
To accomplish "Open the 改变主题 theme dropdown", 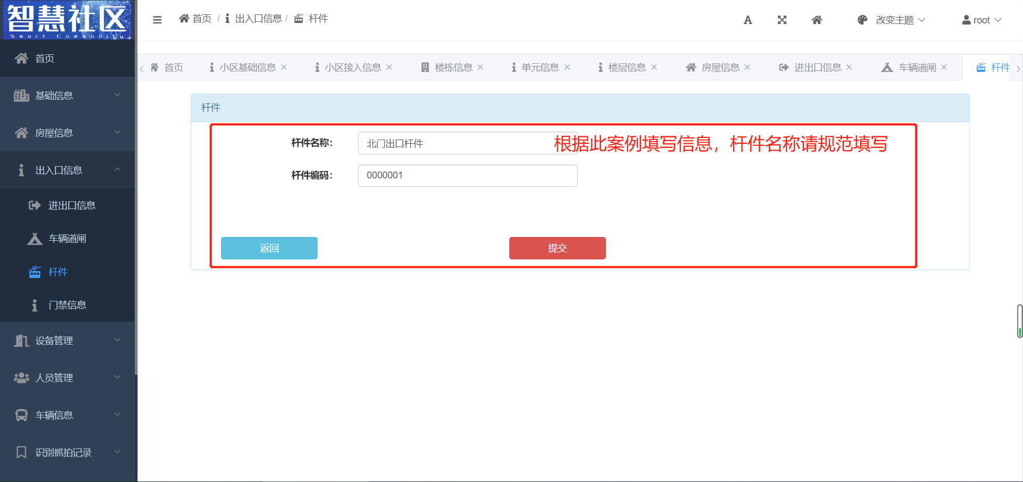I will (x=892, y=20).
